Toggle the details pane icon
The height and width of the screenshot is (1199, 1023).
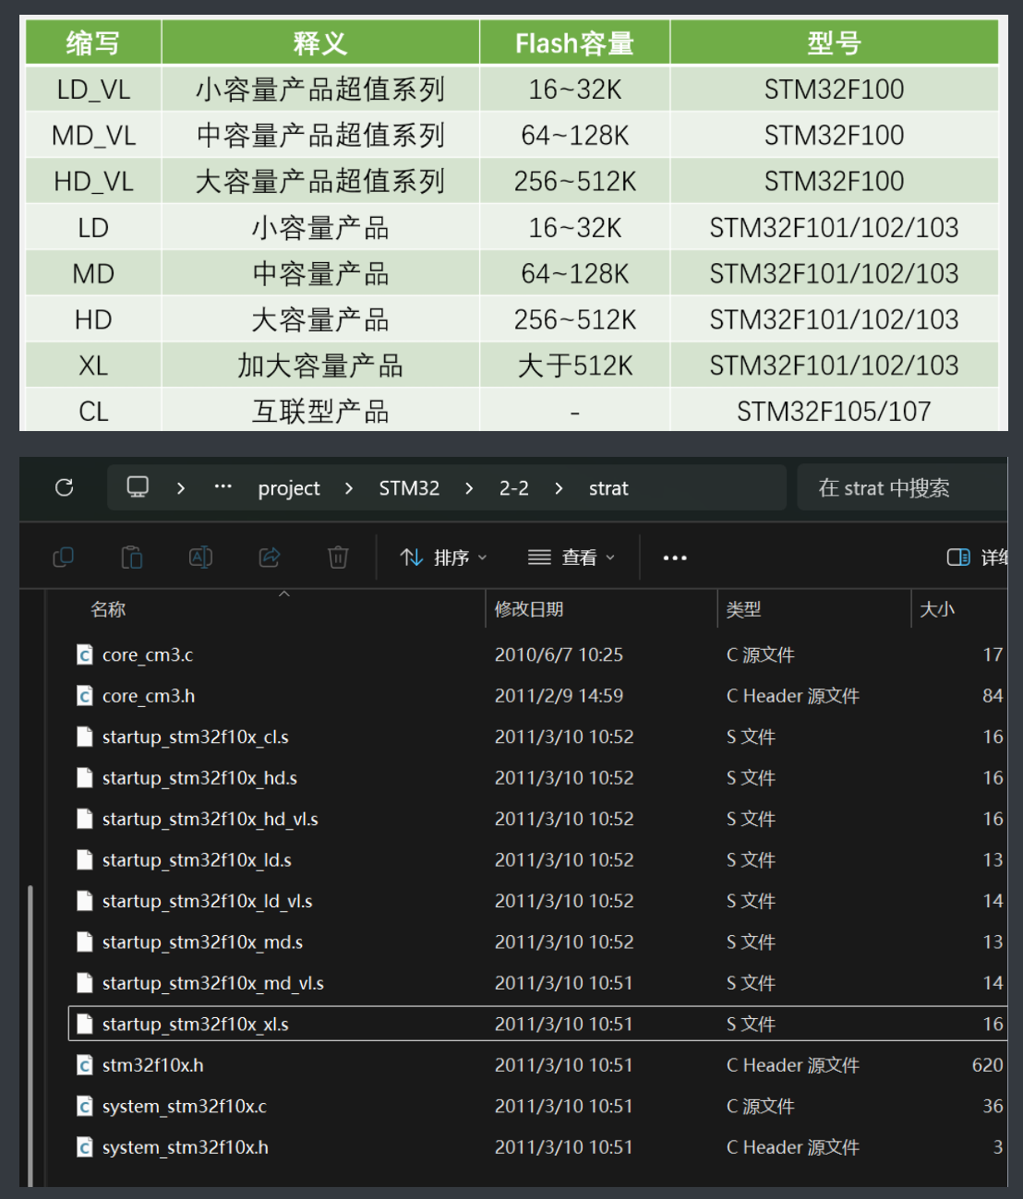(958, 558)
